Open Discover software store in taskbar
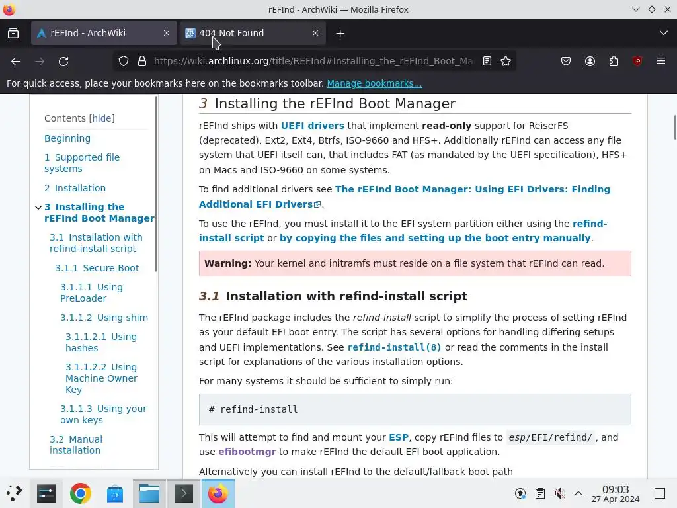Image resolution: width=677 pixels, height=508 pixels. 115,493
